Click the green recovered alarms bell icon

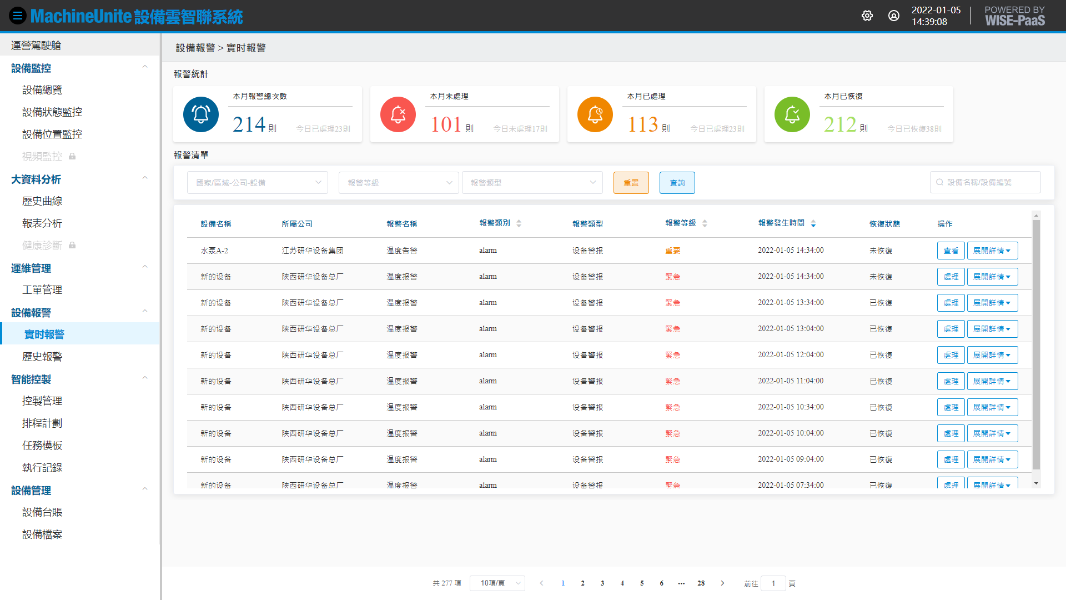(x=792, y=114)
